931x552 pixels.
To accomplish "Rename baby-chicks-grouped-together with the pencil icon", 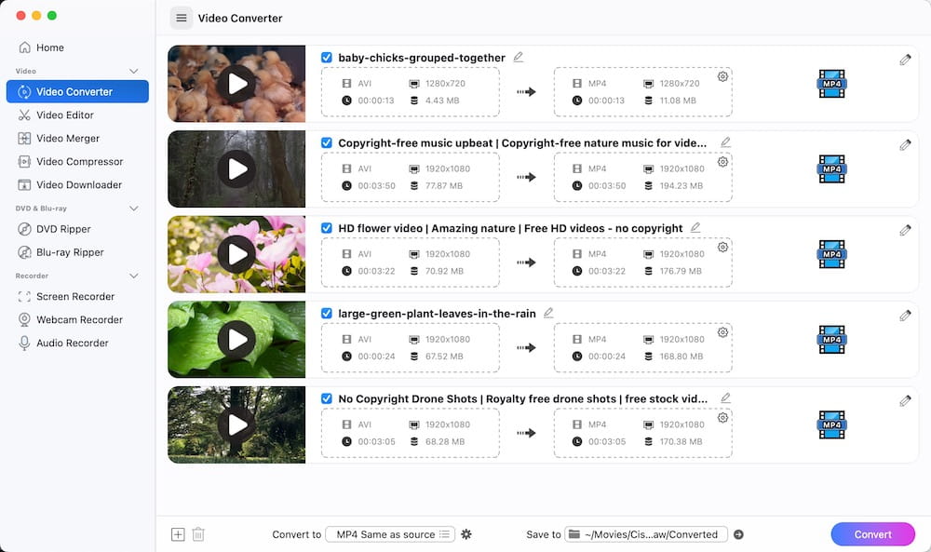I will 519,57.
